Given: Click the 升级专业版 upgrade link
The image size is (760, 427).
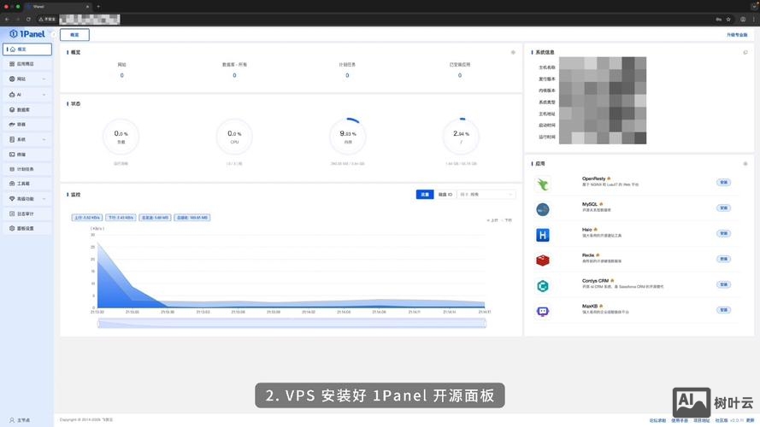Looking at the screenshot, I should pyautogui.click(x=737, y=35).
